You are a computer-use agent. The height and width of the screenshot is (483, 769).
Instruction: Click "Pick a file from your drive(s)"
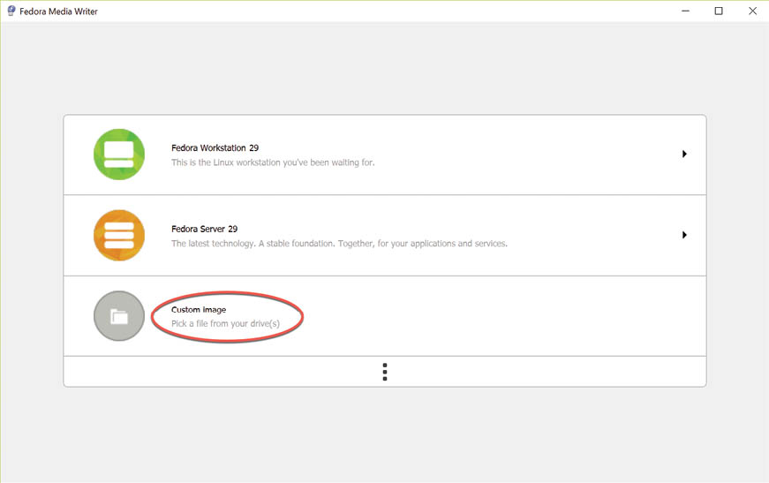coord(226,324)
